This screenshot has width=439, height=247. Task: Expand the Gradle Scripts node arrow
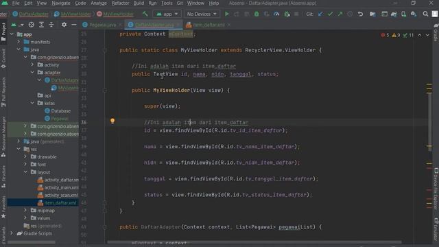click(x=12, y=233)
